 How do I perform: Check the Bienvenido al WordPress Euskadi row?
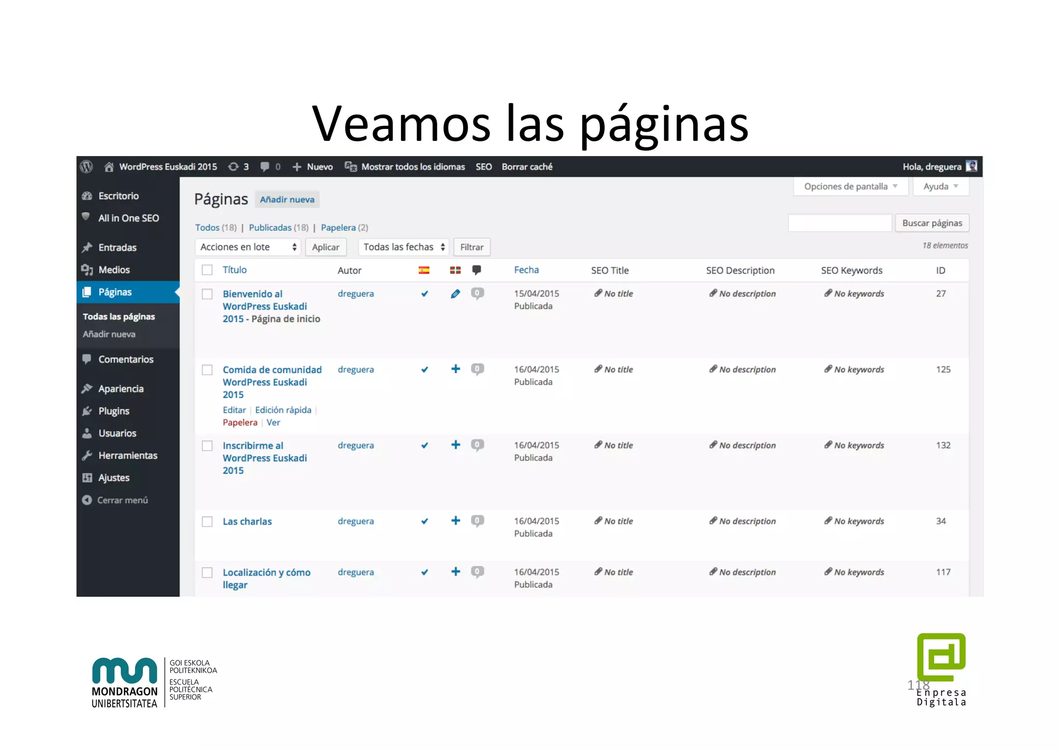point(207,294)
